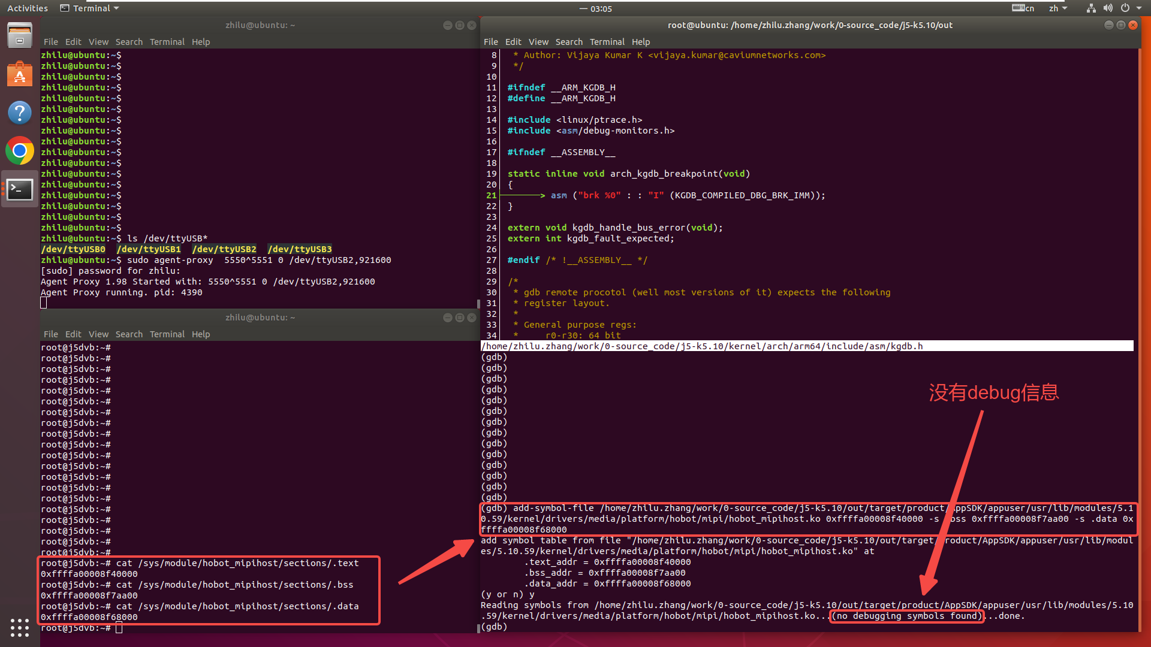Click source line 21 with asm brk instruction

[x=656, y=195]
